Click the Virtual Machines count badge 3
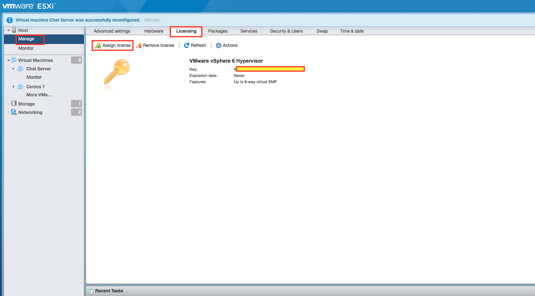The height and width of the screenshot is (296, 535). click(x=77, y=60)
